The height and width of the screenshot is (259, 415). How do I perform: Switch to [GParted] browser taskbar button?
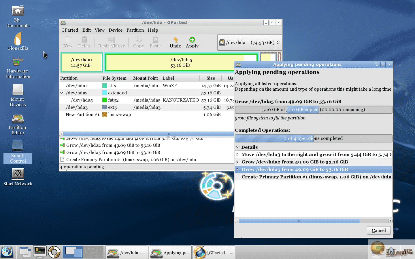coord(214,252)
